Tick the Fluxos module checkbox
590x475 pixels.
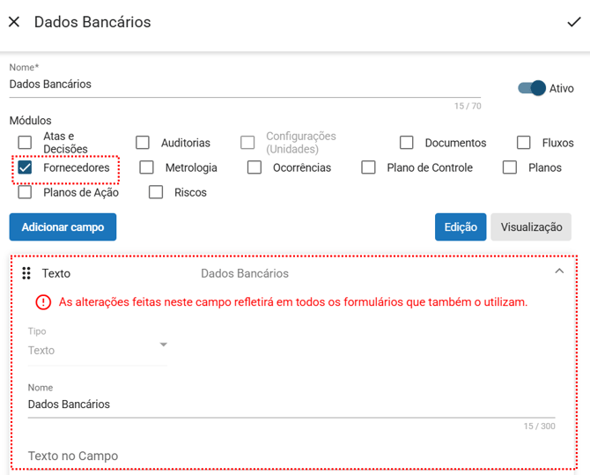click(524, 143)
